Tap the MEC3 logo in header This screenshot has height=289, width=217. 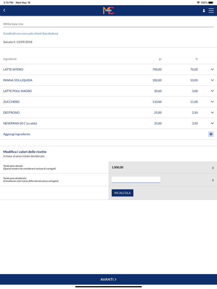[108, 11]
